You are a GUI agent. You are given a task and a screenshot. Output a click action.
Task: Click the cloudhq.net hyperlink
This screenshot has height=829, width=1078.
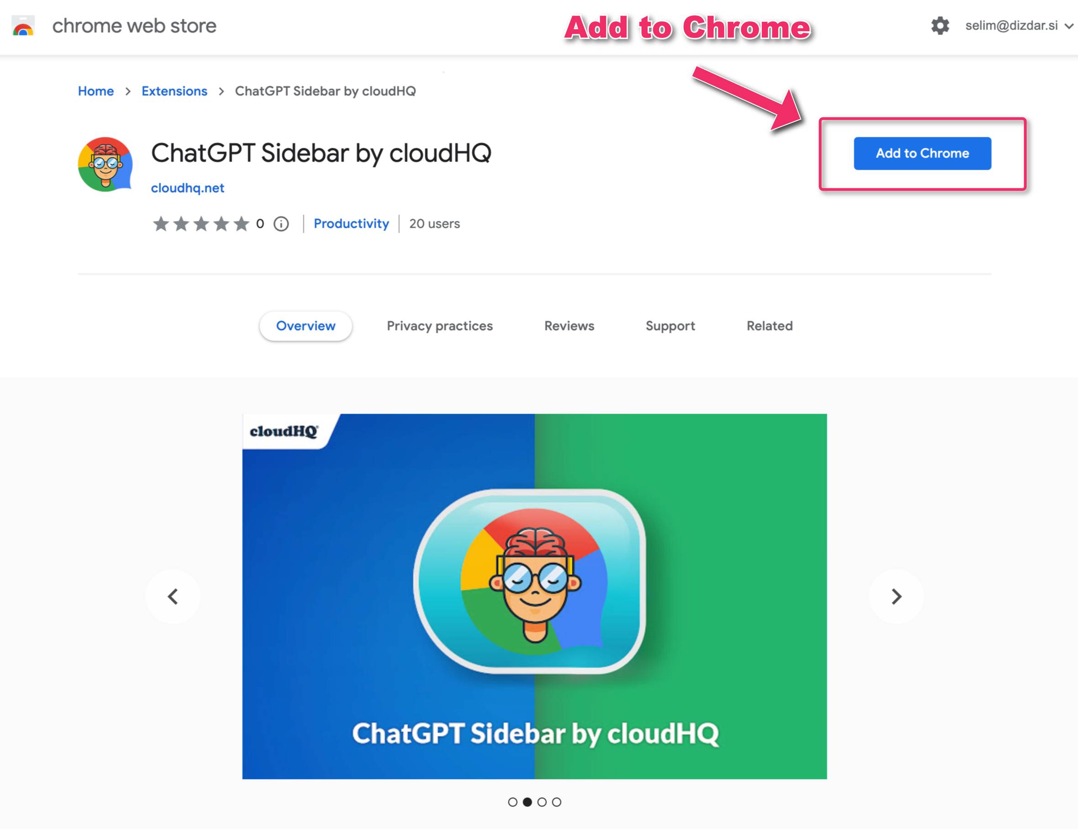tap(187, 187)
